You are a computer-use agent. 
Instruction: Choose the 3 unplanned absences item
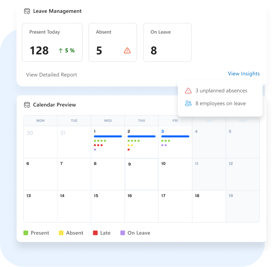tap(221, 90)
